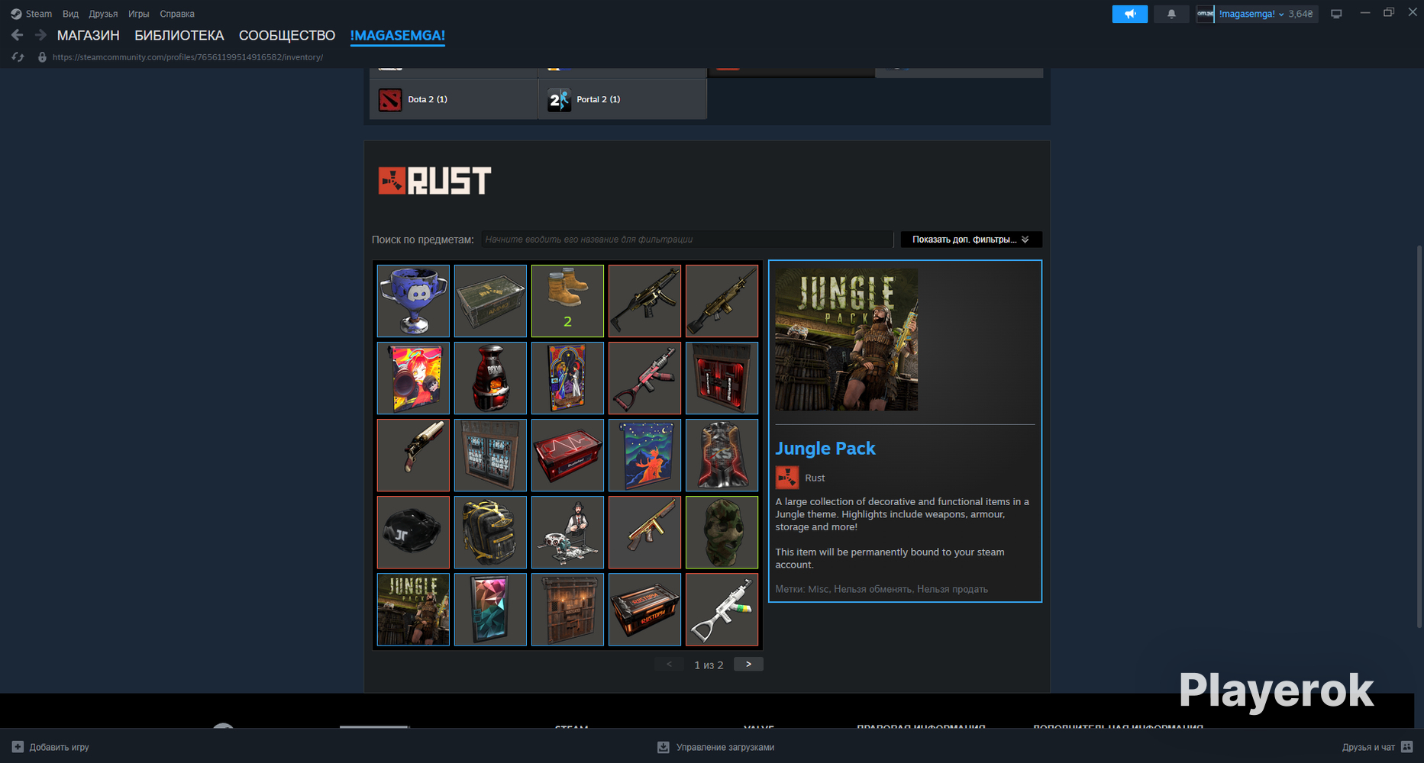Select the white assault rifle skin
The height and width of the screenshot is (763, 1424).
(722, 609)
